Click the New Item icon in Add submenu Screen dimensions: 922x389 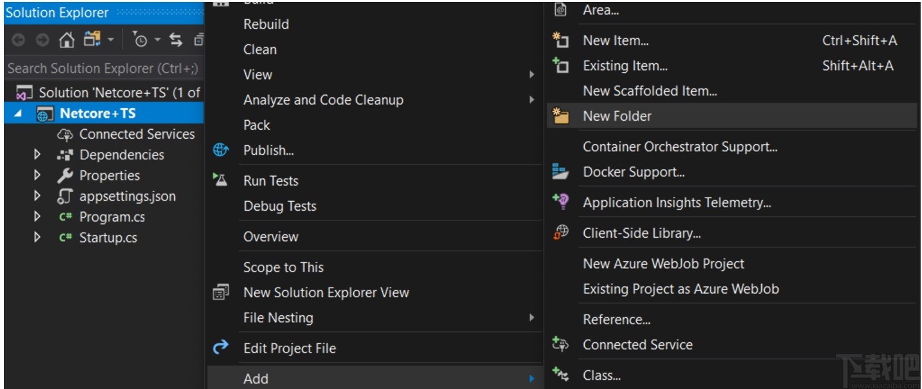pos(560,40)
